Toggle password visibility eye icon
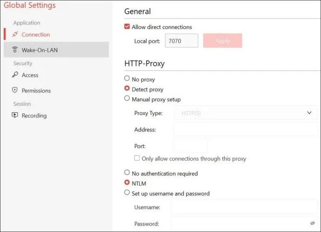321x232 pixels. tap(313, 223)
